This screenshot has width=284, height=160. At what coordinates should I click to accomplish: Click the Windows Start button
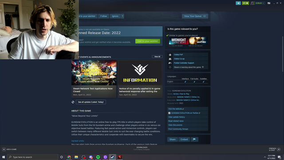4,157
